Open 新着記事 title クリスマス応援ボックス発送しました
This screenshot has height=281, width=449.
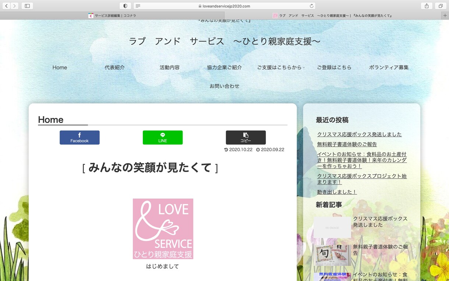pyautogui.click(x=380, y=222)
